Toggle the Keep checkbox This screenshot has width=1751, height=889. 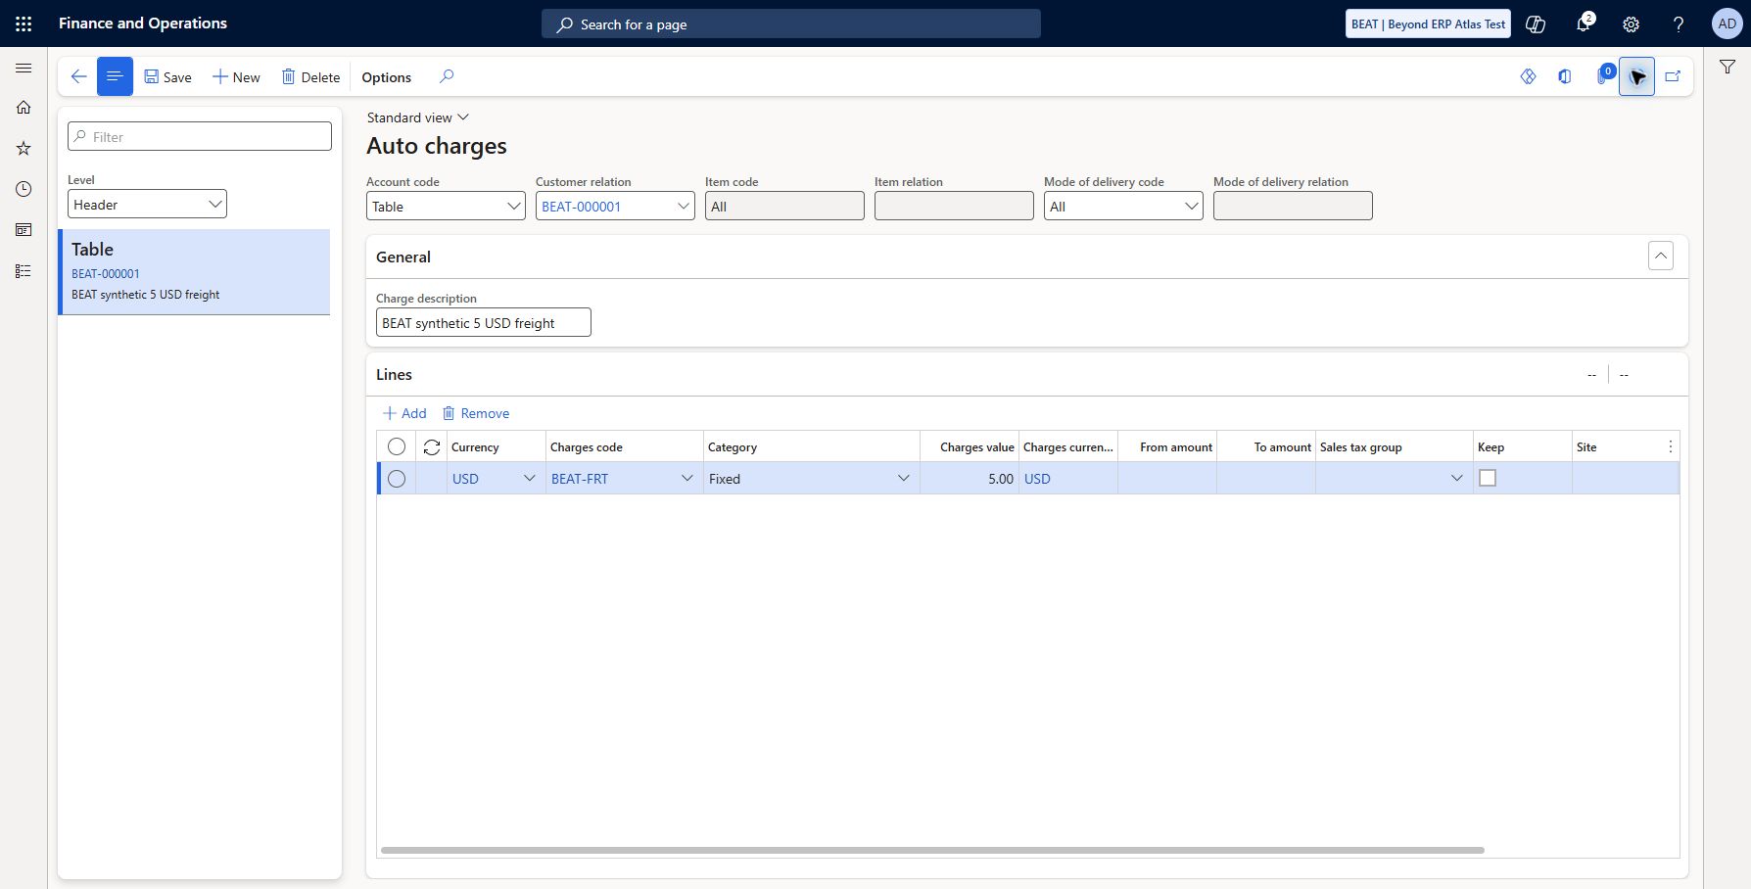point(1488,478)
